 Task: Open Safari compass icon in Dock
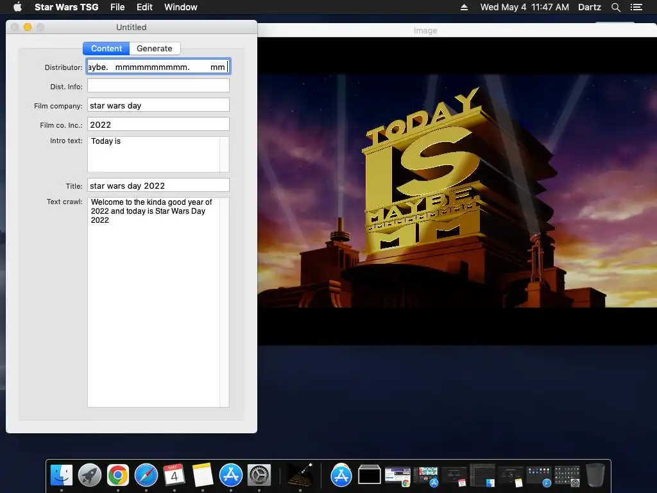click(x=146, y=475)
